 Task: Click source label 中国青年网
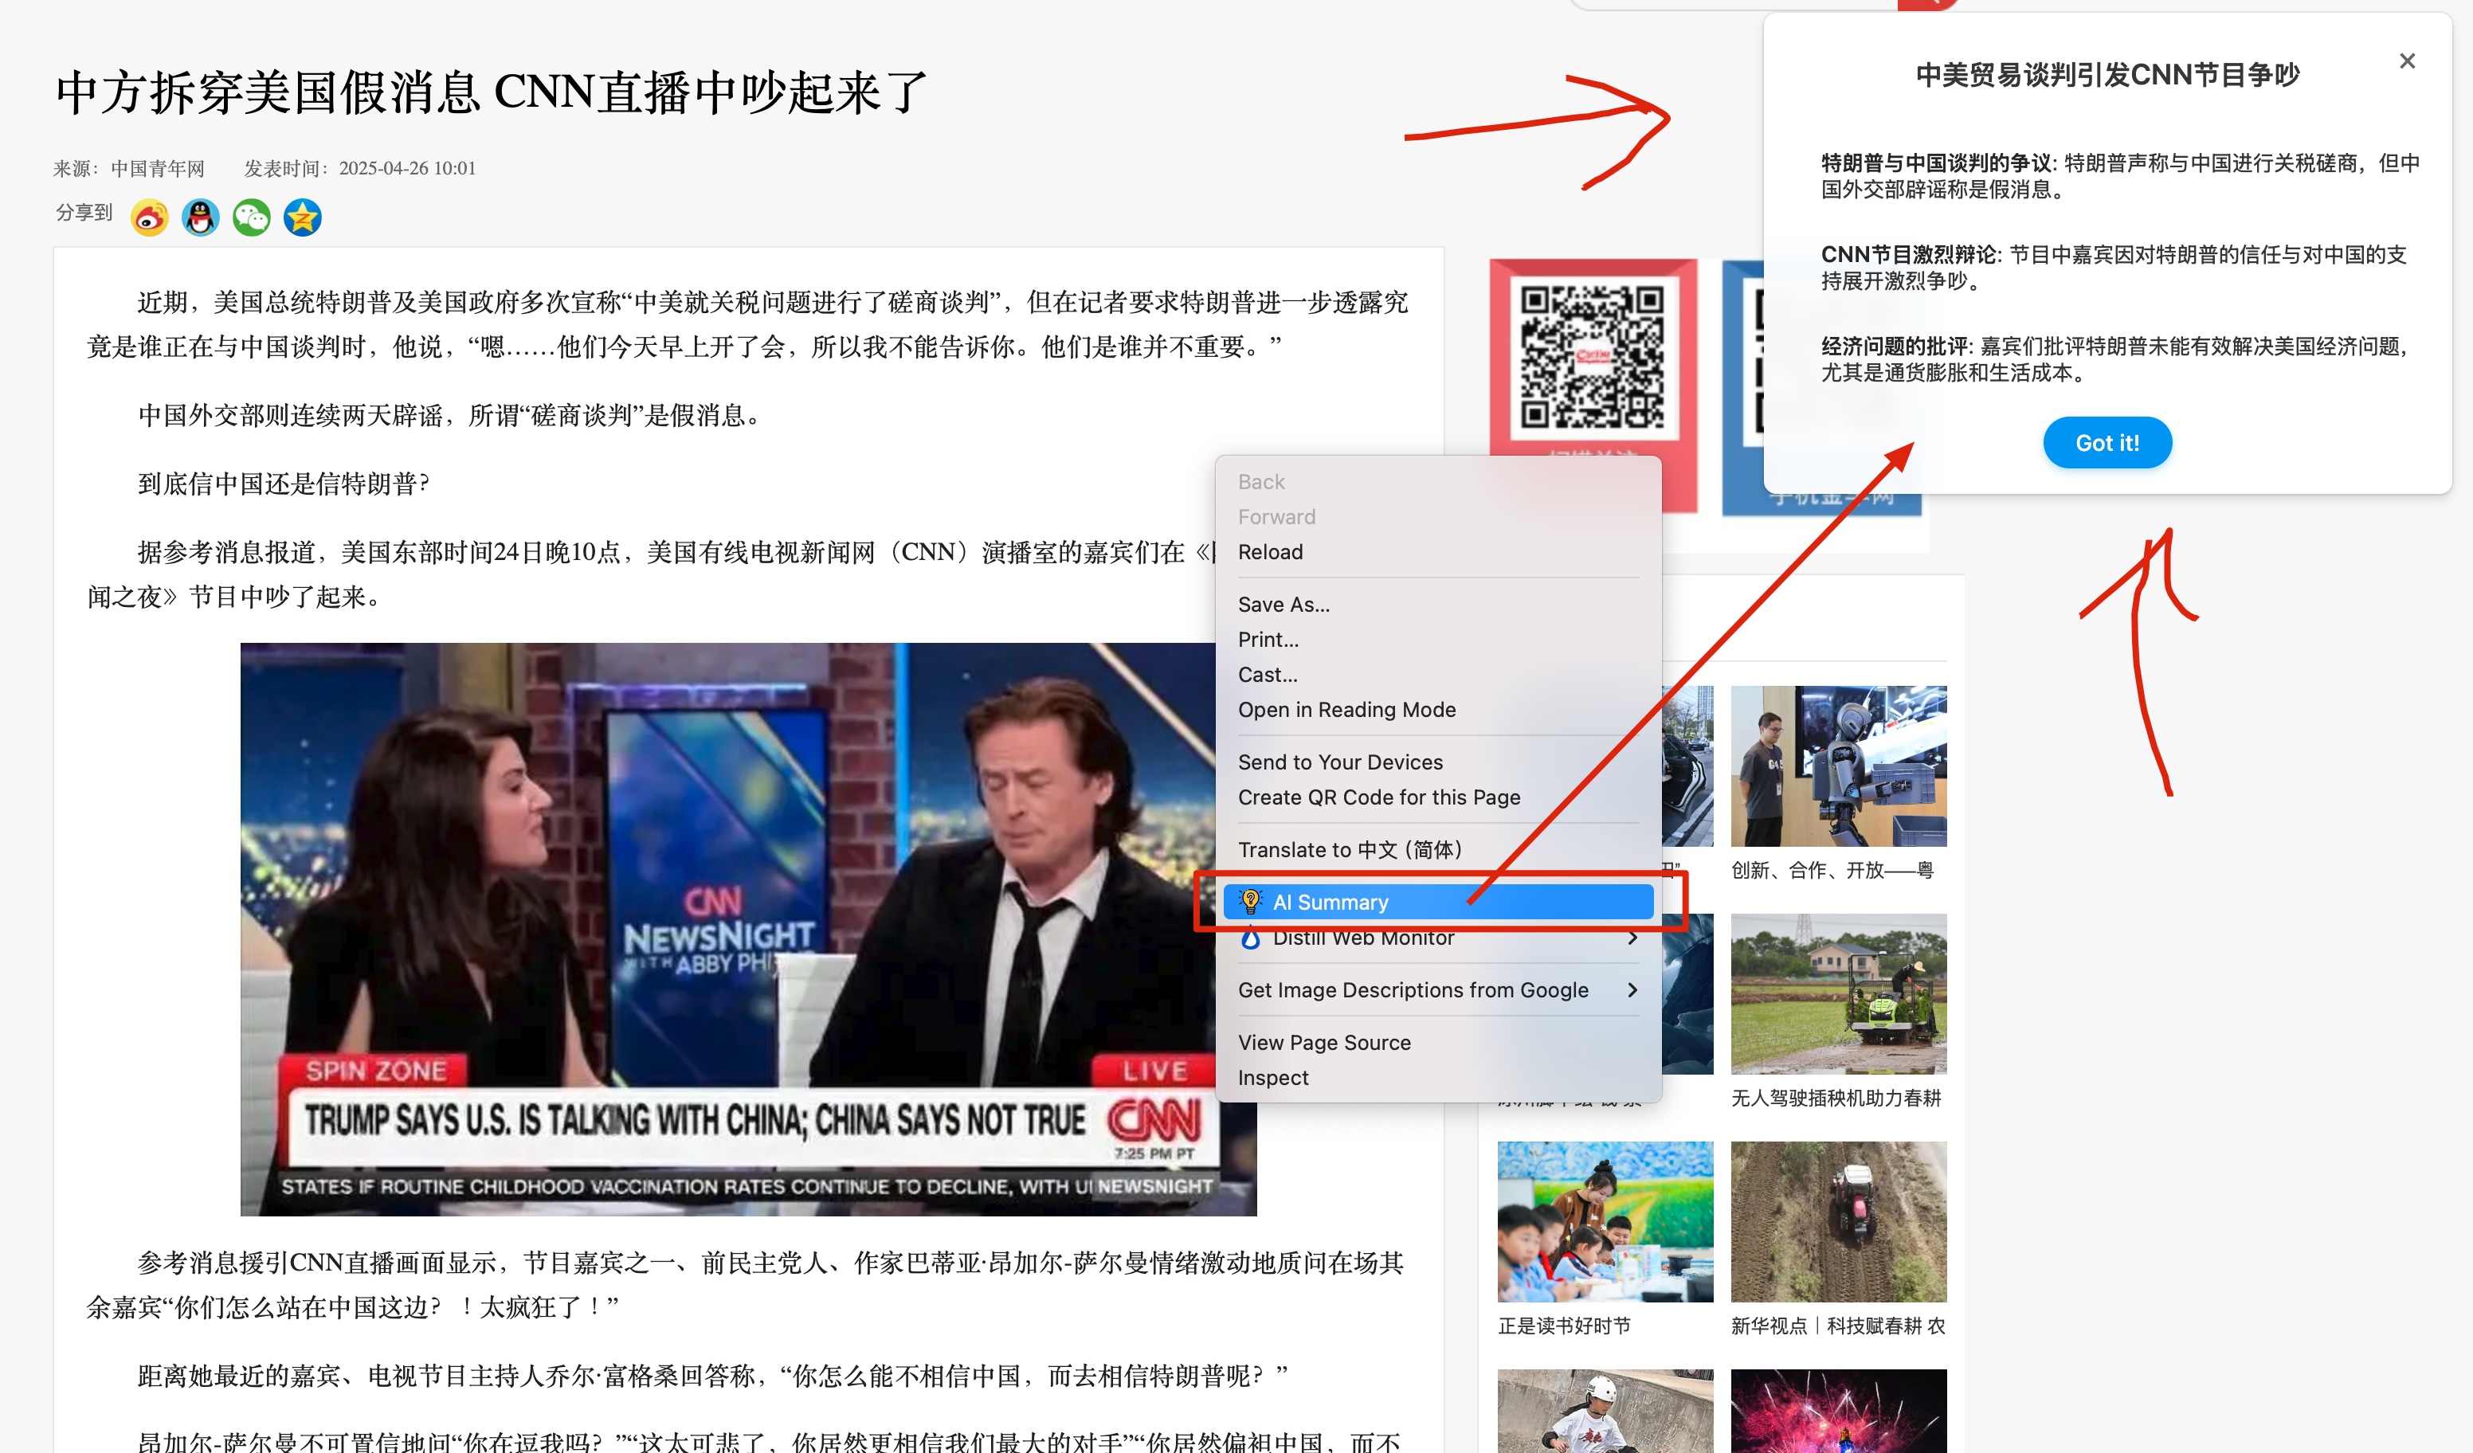pos(157,169)
